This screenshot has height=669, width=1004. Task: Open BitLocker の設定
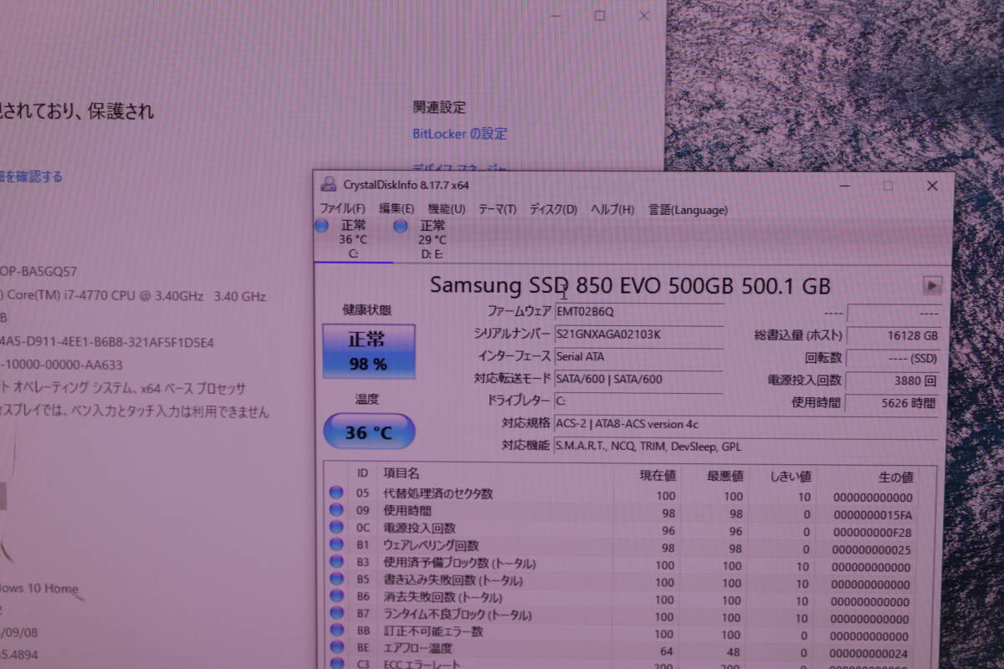459,134
